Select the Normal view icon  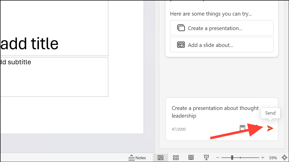[x=160, y=157]
